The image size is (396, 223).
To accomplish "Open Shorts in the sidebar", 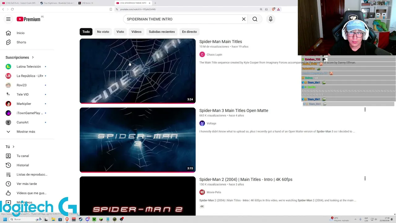I will click(x=21, y=42).
